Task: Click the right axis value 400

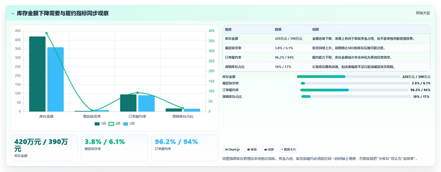Action: pyautogui.click(x=211, y=31)
